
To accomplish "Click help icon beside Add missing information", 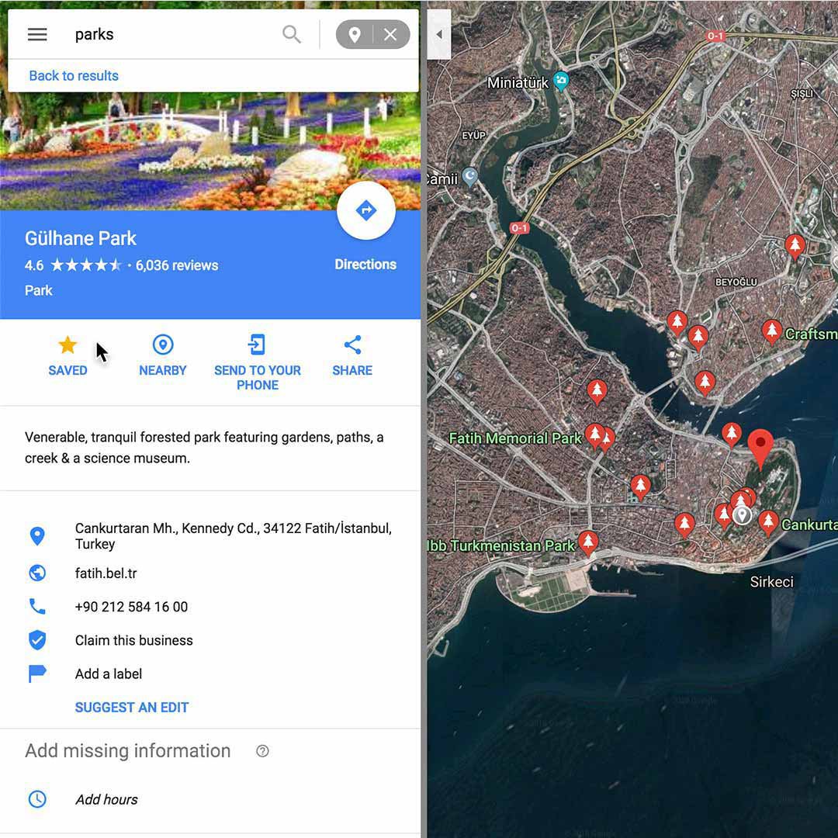I will (262, 751).
